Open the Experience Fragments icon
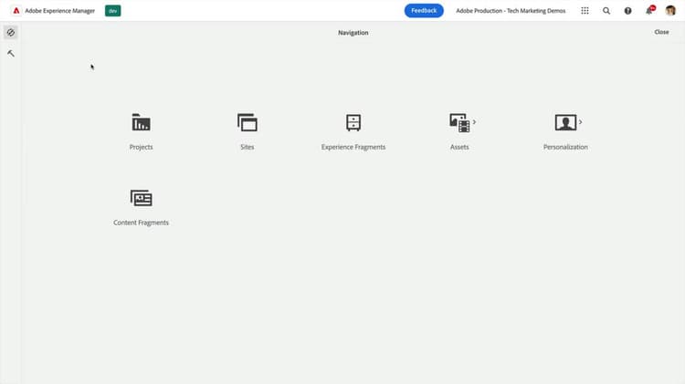The height and width of the screenshot is (384, 685). [353, 122]
